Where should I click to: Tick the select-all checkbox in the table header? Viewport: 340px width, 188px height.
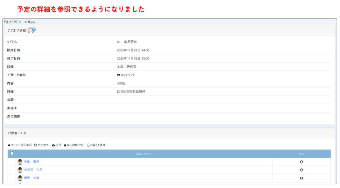[12, 154]
